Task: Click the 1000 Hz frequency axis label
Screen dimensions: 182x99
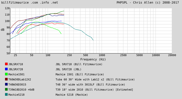Action: (102, 55)
